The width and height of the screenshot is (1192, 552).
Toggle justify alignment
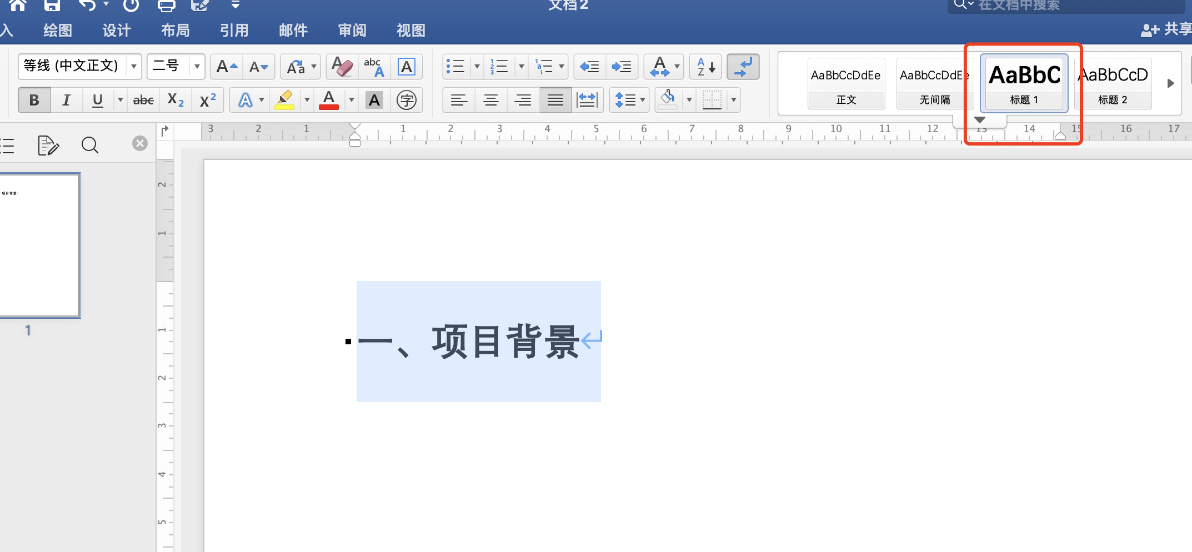point(555,101)
